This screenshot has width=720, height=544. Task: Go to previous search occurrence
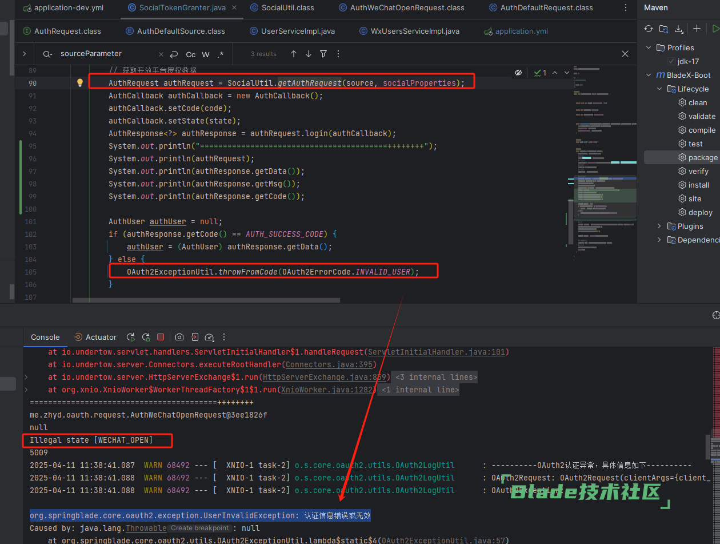coord(294,54)
